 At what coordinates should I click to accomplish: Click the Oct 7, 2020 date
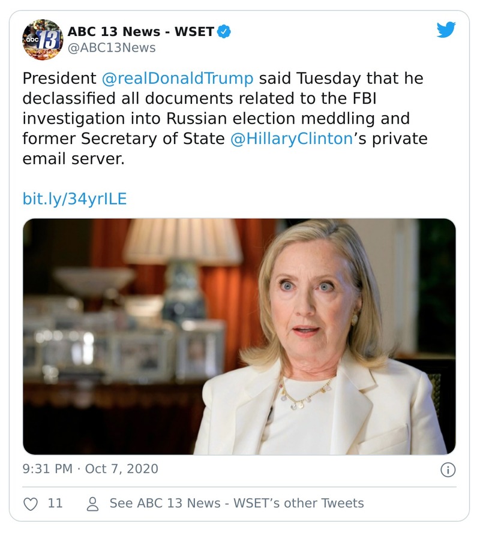(122, 469)
